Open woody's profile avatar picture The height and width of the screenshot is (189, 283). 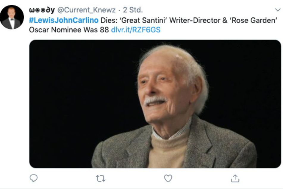12,17
